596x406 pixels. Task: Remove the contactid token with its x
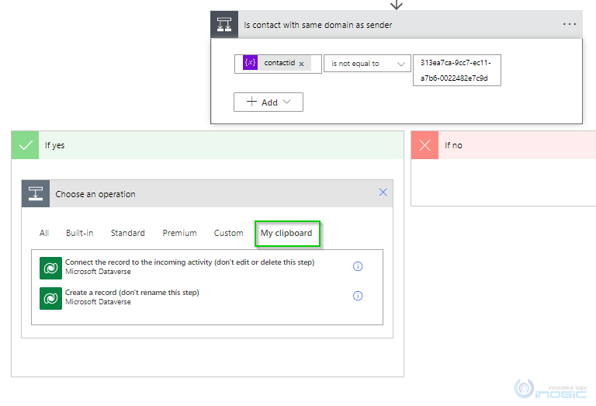click(x=301, y=64)
